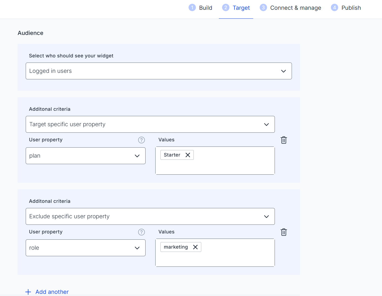Select the Target step tab
This screenshot has width=382, height=296.
pyautogui.click(x=241, y=8)
